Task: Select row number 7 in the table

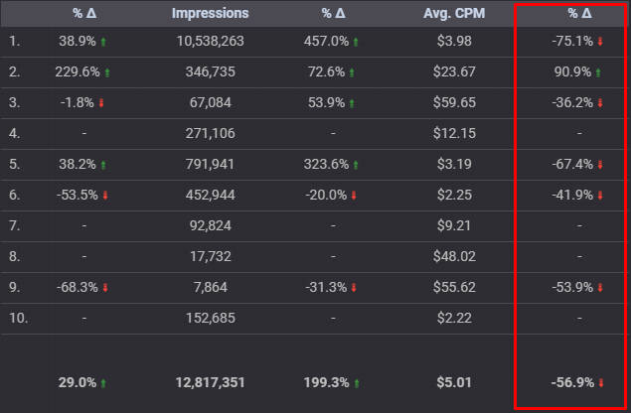Action: [x=14, y=226]
